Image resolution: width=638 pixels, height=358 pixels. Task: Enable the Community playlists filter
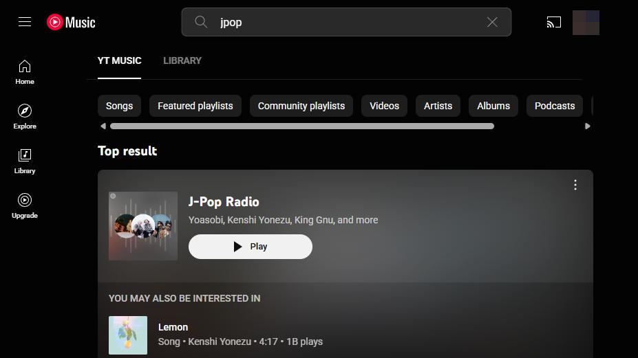(x=301, y=106)
